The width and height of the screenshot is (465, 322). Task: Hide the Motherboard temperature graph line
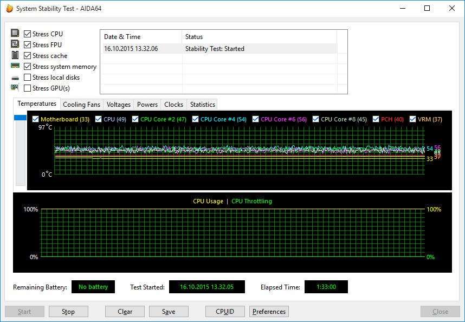click(35, 119)
